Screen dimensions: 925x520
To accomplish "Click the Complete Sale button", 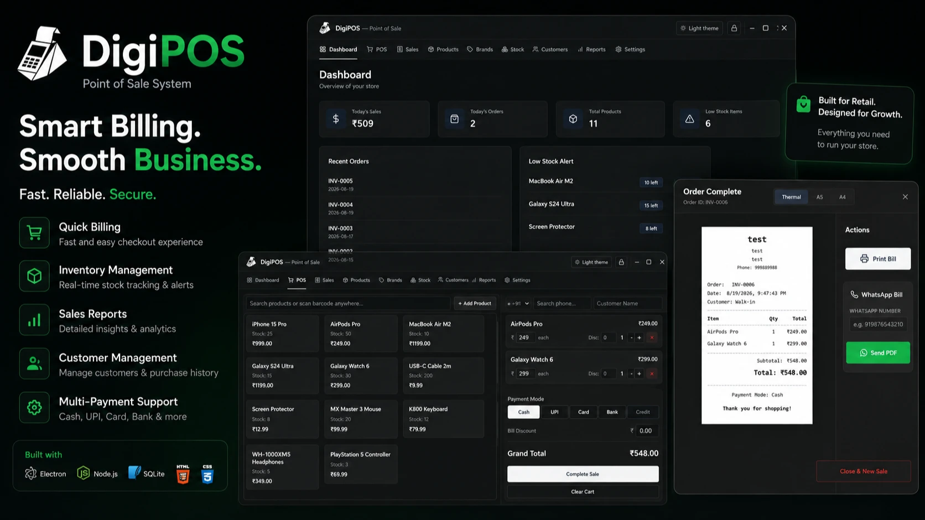I will pyautogui.click(x=583, y=474).
